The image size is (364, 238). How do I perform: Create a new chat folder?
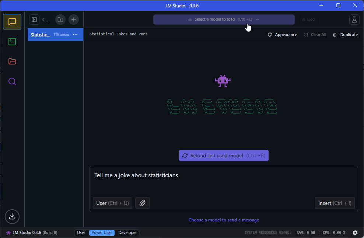60,20
